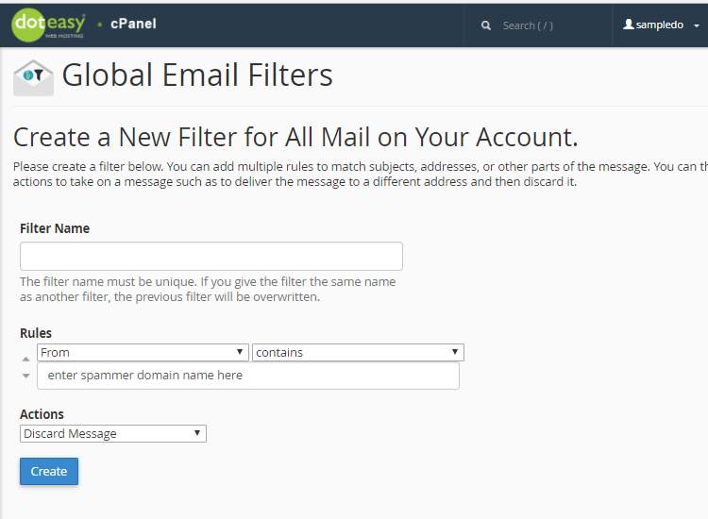
Task: Click the Global Email Filters envelope icon
Action: click(33, 78)
